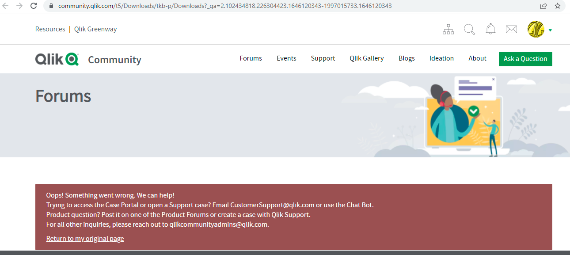
Task: Open the About menu
Action: (x=477, y=58)
